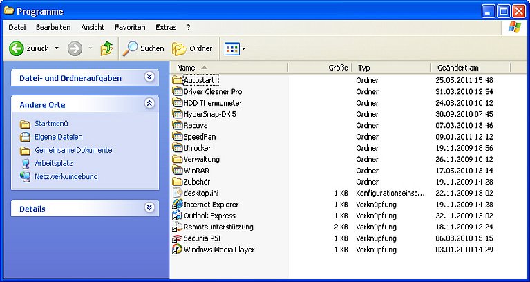This screenshot has height=282, width=530.
Task: Expand the Details panel chevron
Action: coord(149,207)
